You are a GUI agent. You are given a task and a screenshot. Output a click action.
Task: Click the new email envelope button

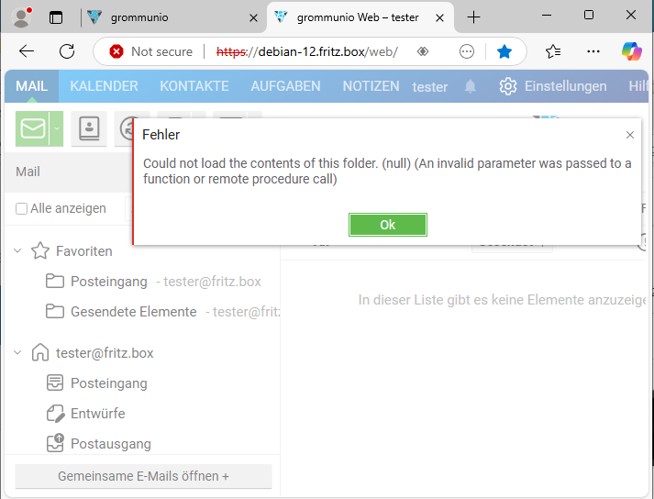point(32,129)
